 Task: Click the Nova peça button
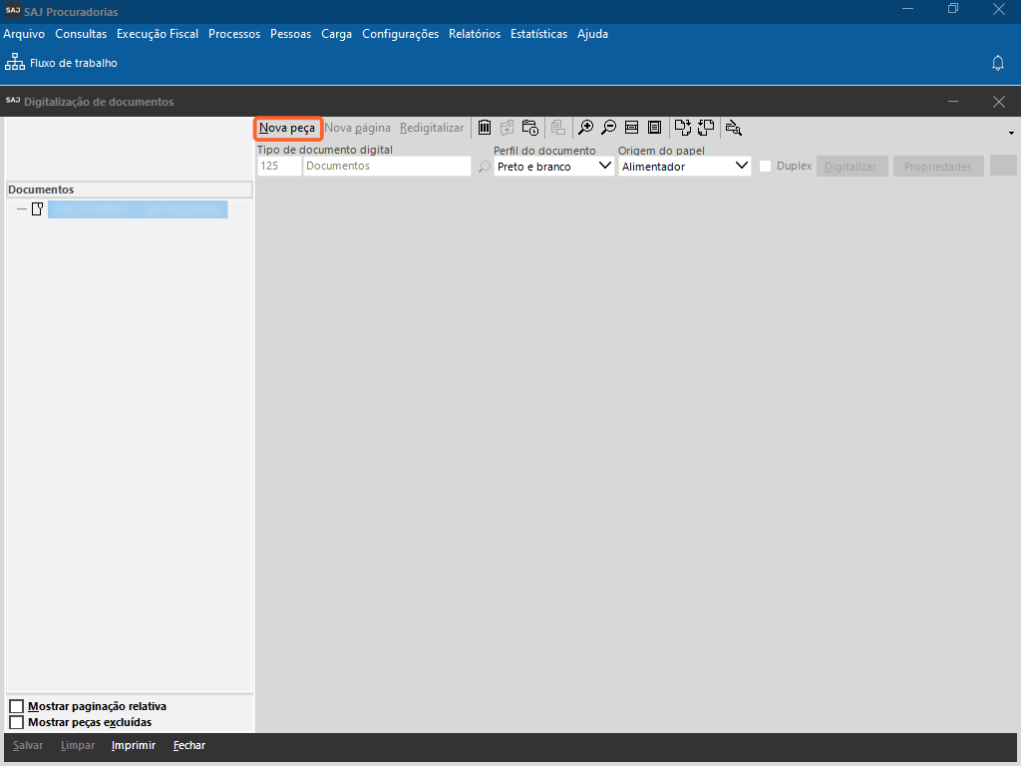287,128
